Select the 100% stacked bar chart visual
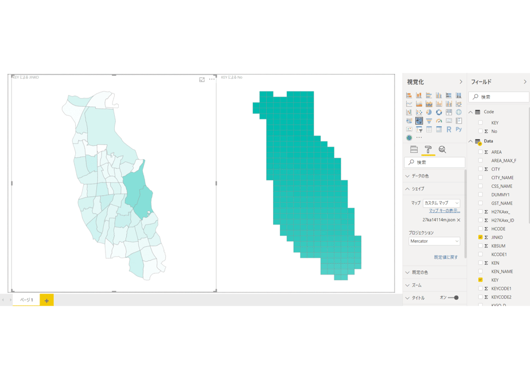This screenshot has height=379, width=530. coord(449,95)
